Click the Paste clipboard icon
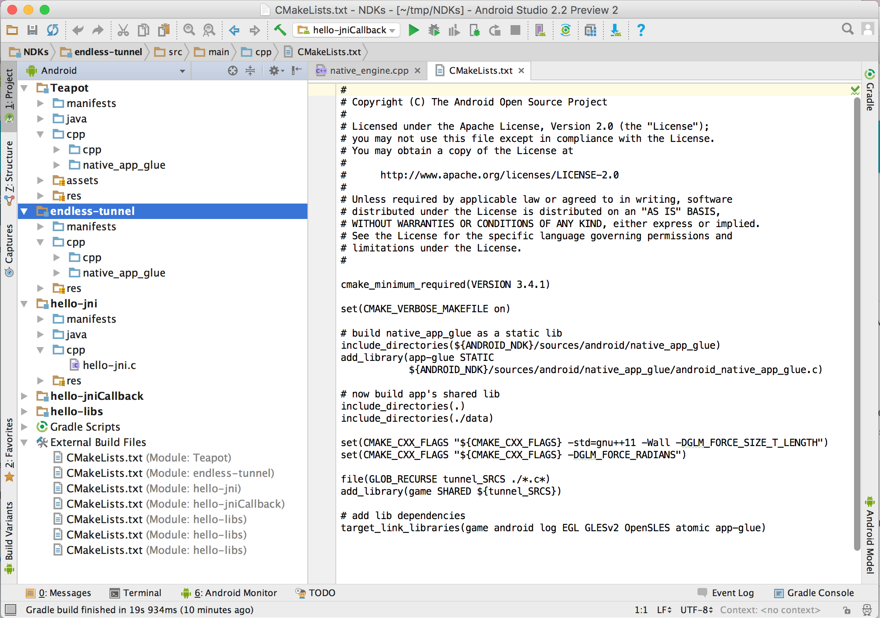Viewport: 880px width, 618px height. point(164,30)
